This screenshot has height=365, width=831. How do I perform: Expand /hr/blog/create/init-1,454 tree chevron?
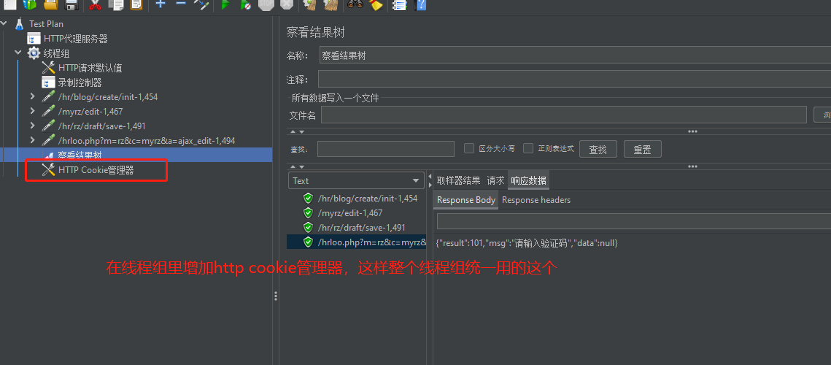coord(32,96)
